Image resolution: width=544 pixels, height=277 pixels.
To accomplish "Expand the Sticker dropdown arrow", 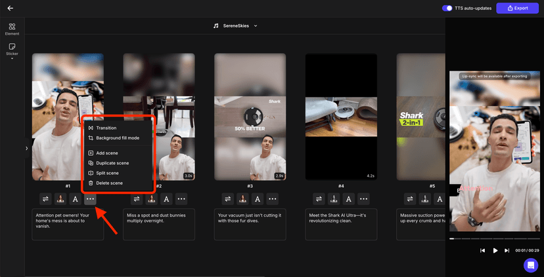I will point(12,58).
